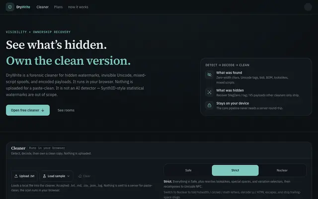Click the Upload .txt button
Image resolution: width=318 pixels, height=199 pixels.
(x=24, y=176)
